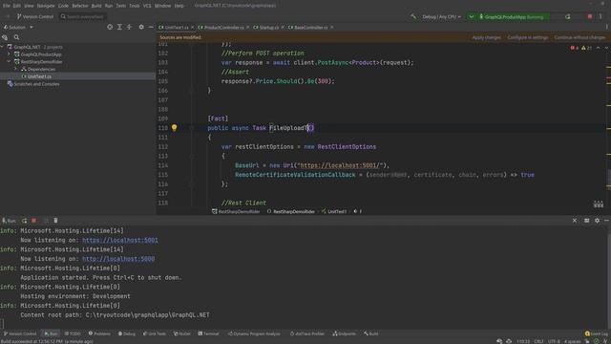Close the Startup.cs tab
The image size is (611, 344).
pos(283,28)
